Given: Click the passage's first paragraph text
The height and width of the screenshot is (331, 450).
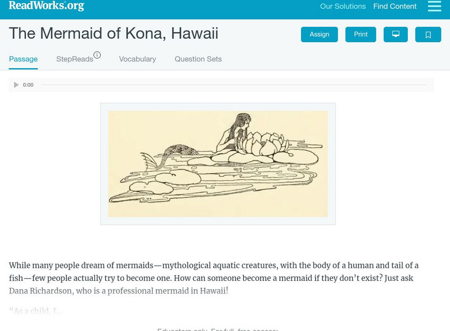Looking at the screenshot, I should 214,278.
